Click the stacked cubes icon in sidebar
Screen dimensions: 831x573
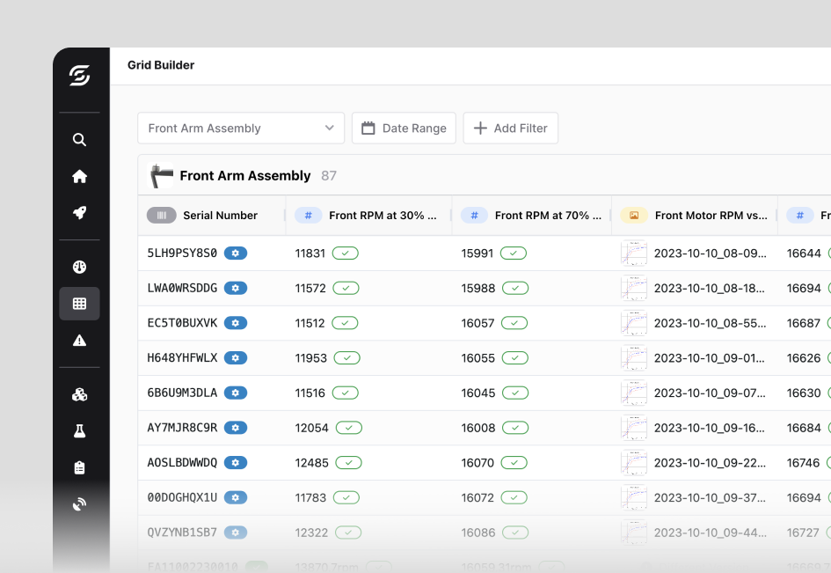(x=79, y=395)
